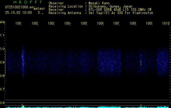Select the observer name Masaki Kano
The width and height of the screenshot is (171, 108).
99,3
